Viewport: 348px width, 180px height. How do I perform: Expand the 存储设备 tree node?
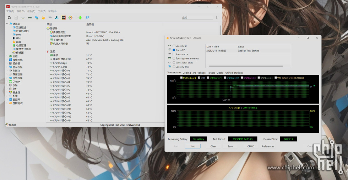click(x=7, y=74)
